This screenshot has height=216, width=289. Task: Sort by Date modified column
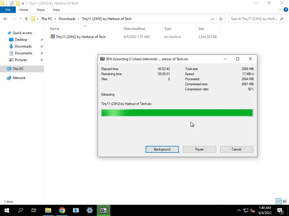pos(142,29)
